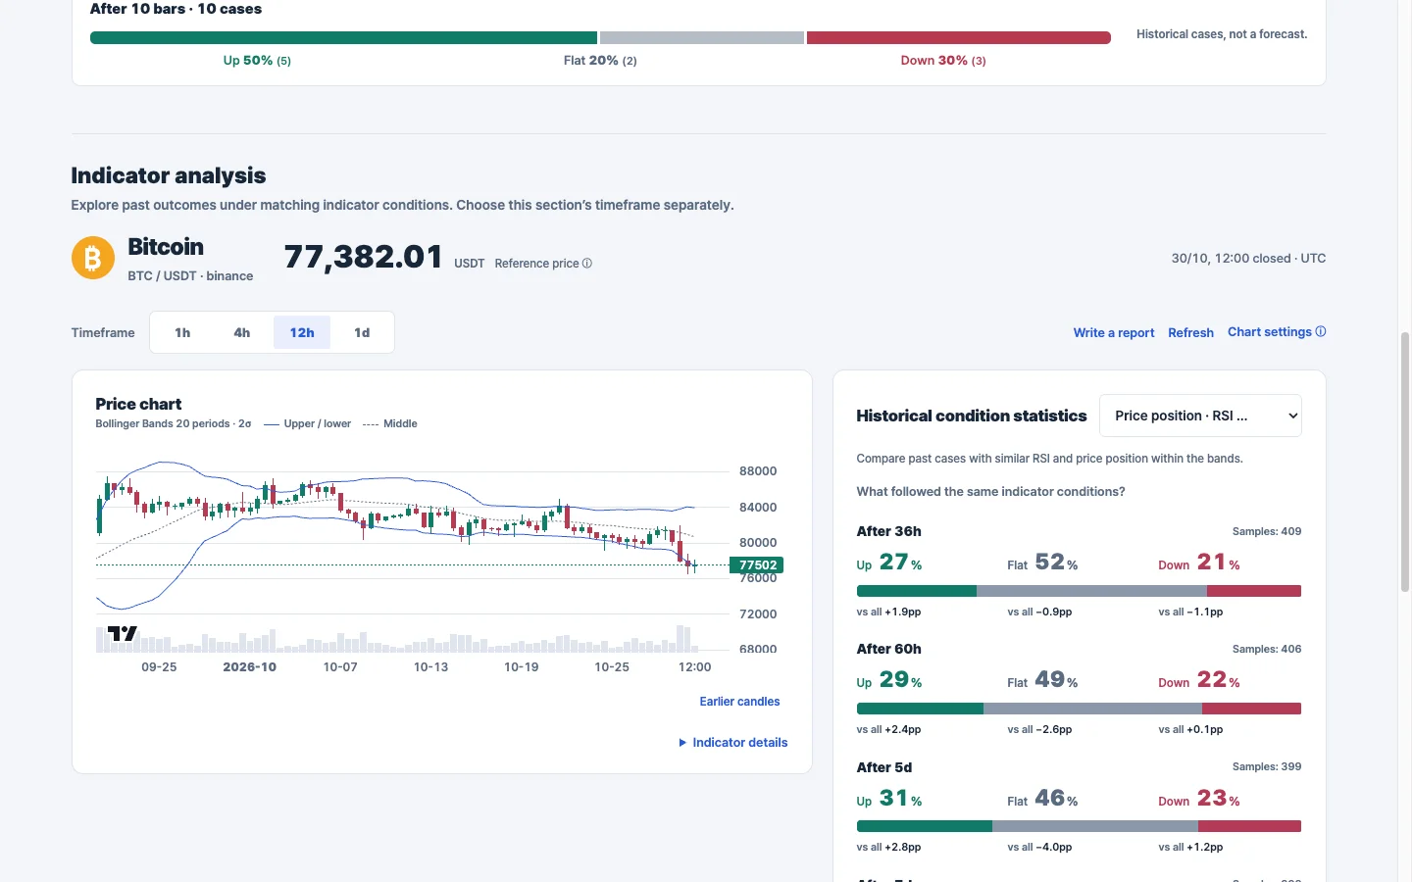This screenshot has height=882, width=1412.
Task: Click the 88000 price axis label
Action: point(758,471)
